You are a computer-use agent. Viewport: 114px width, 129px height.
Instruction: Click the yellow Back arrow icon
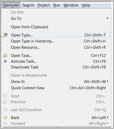coord(5,118)
